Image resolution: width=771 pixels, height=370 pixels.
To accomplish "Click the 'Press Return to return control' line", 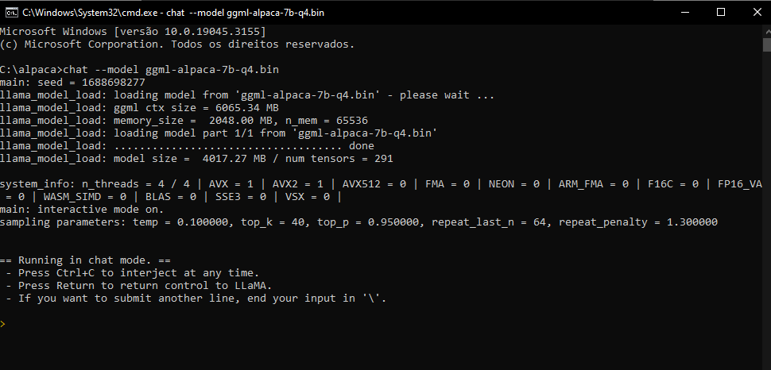I will [138, 286].
